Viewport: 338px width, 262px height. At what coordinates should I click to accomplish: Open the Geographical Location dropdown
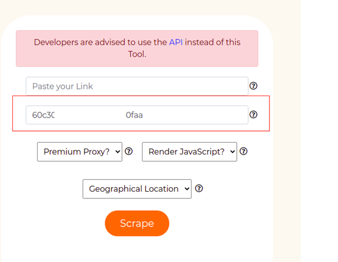(137, 189)
